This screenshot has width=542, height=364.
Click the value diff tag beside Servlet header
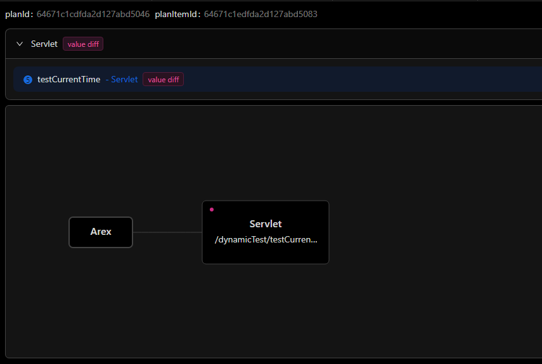[83, 44]
